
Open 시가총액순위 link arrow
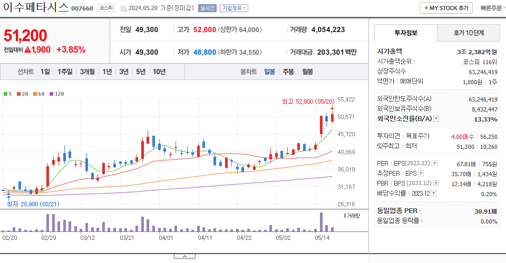tap(415, 61)
